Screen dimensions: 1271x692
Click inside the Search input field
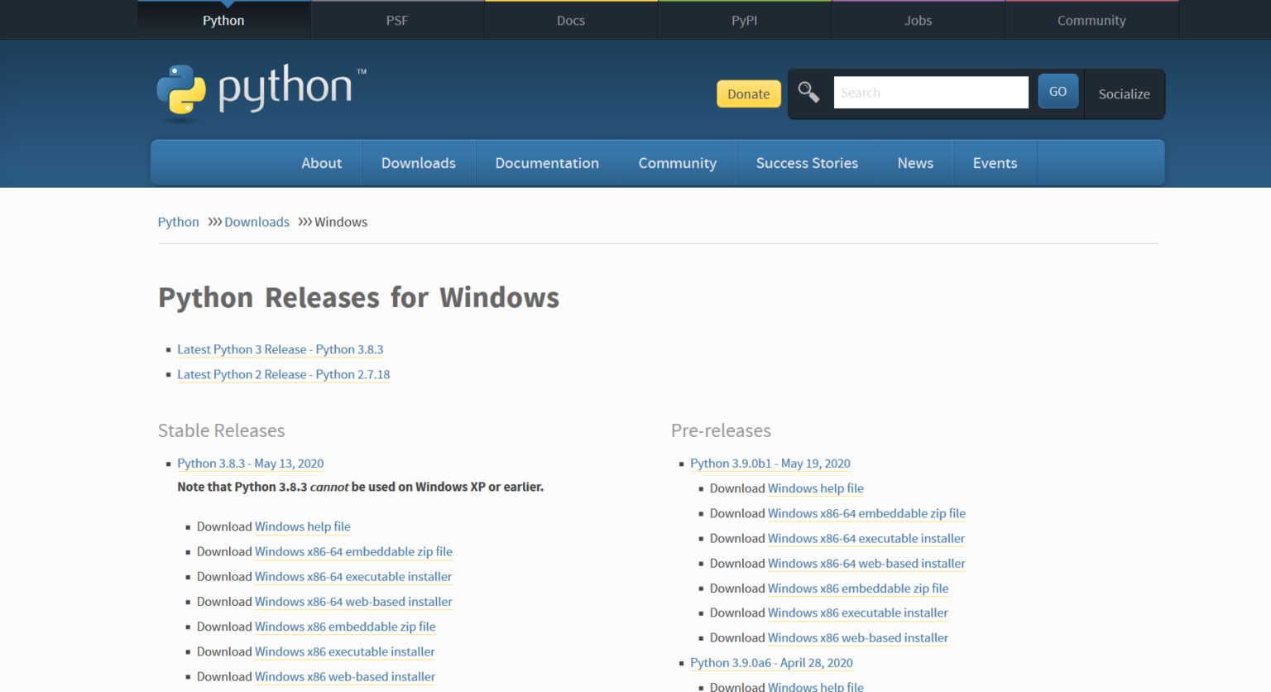(x=930, y=92)
